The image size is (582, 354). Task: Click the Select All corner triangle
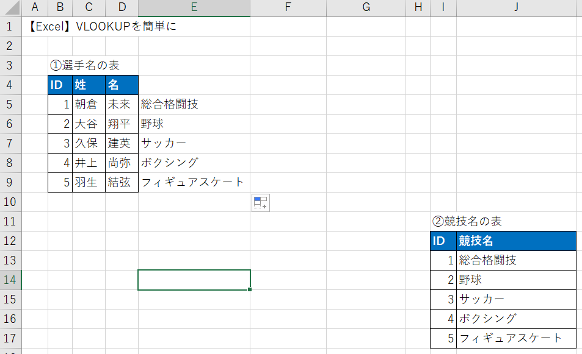[x=11, y=7]
